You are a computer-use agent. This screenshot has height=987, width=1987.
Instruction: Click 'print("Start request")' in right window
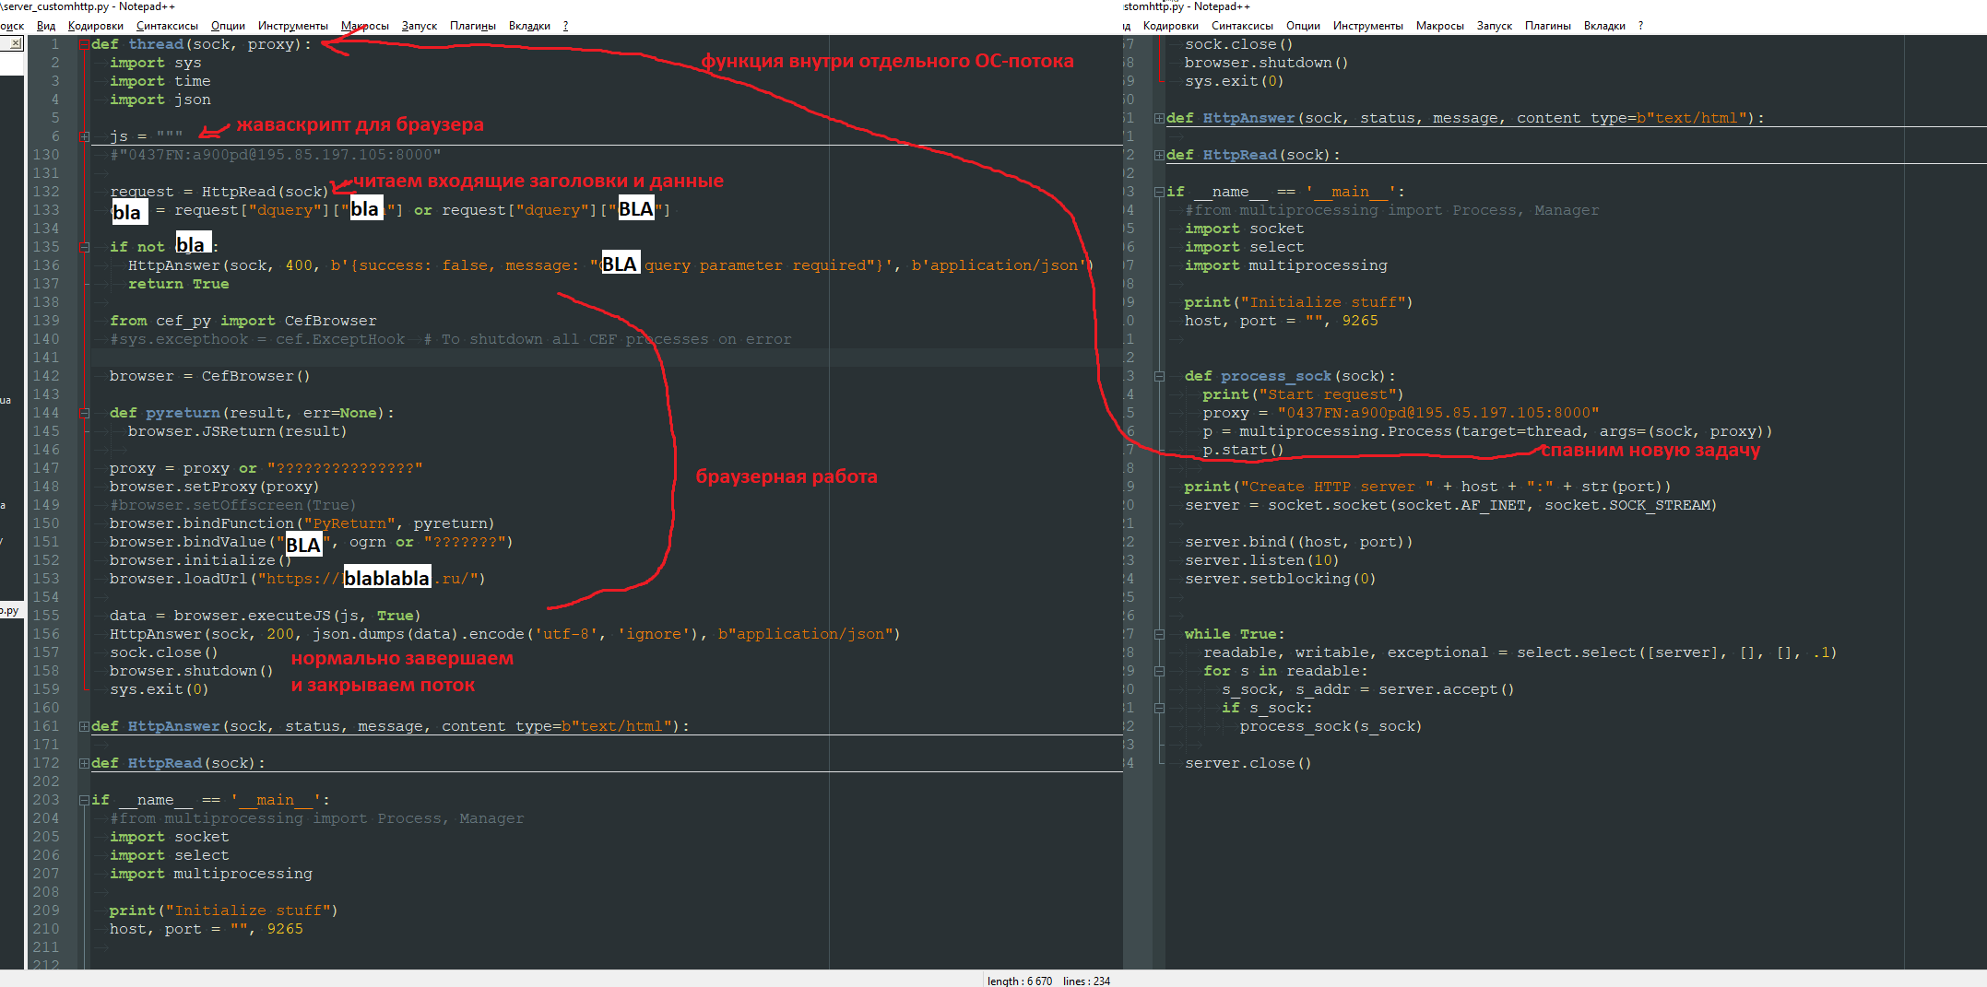pos(1304,394)
